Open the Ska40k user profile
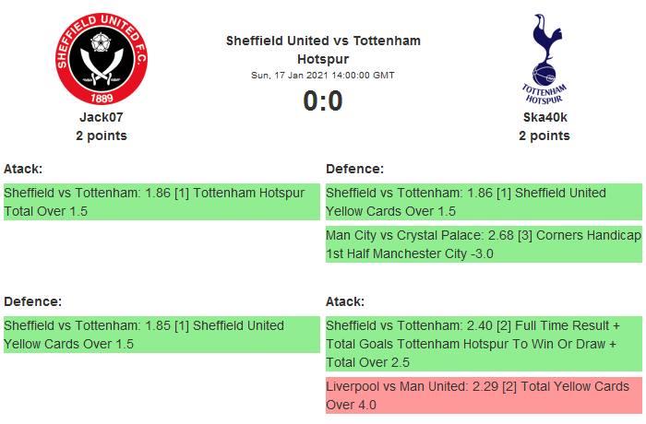 coord(544,117)
